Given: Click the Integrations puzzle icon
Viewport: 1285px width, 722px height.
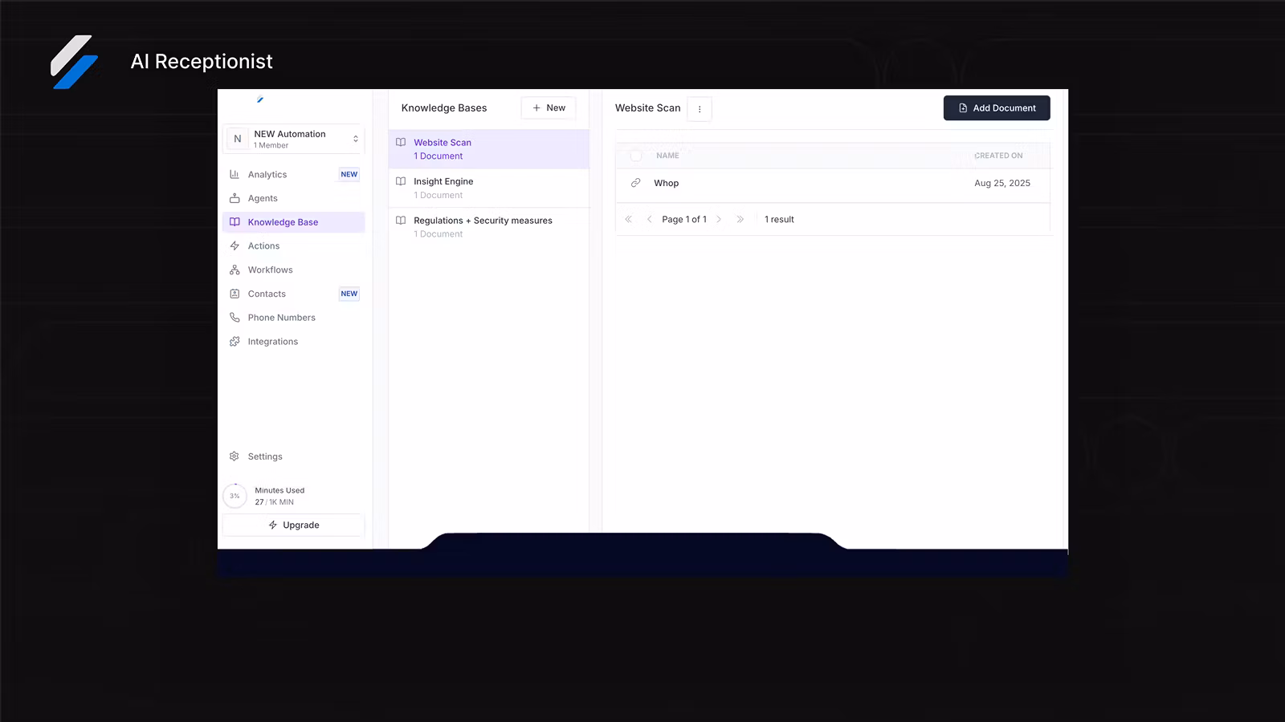Looking at the screenshot, I should tap(235, 342).
